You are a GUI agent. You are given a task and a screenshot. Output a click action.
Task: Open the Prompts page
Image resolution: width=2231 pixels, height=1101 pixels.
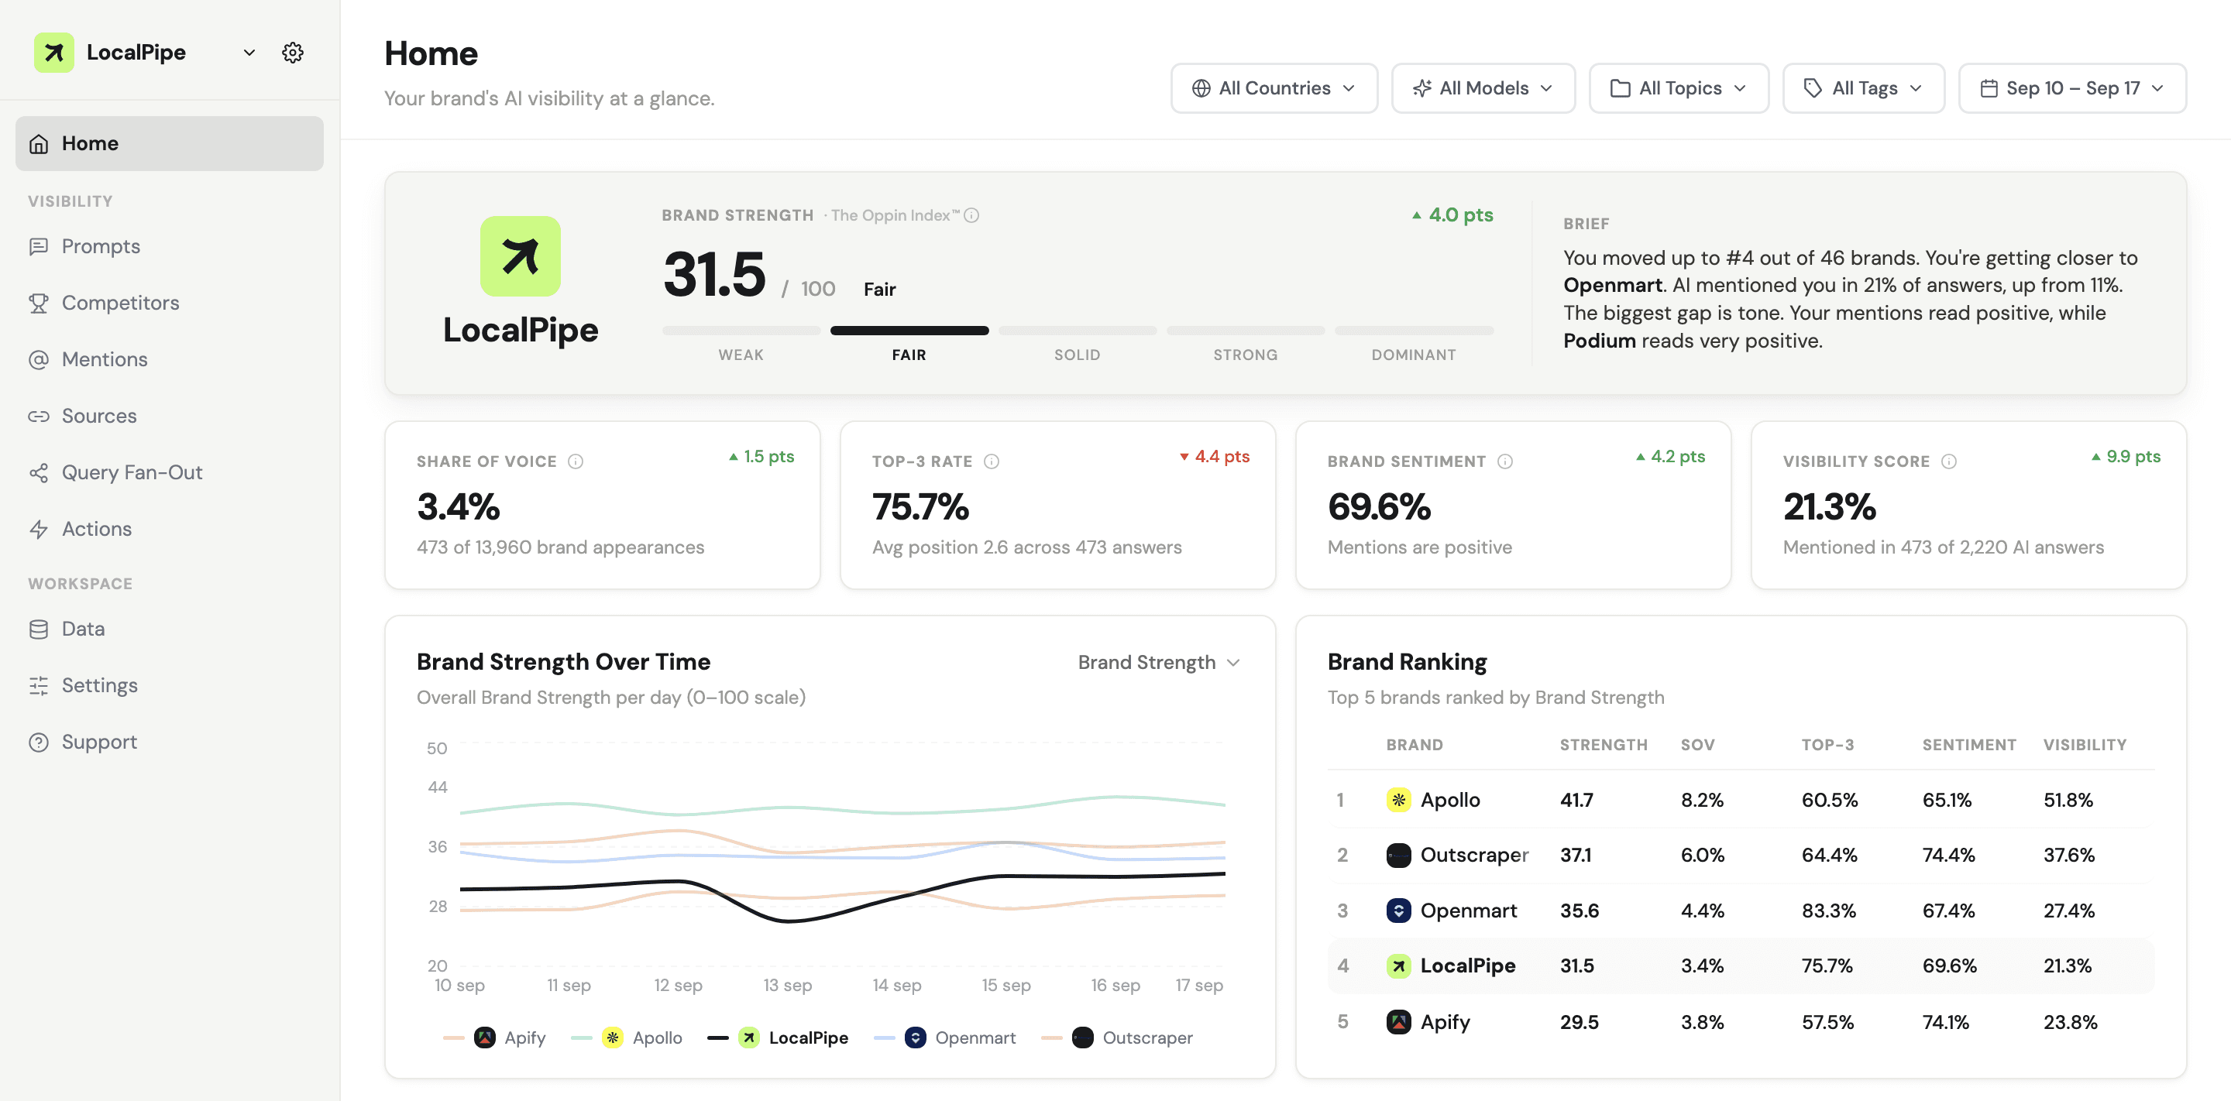tap(170, 247)
